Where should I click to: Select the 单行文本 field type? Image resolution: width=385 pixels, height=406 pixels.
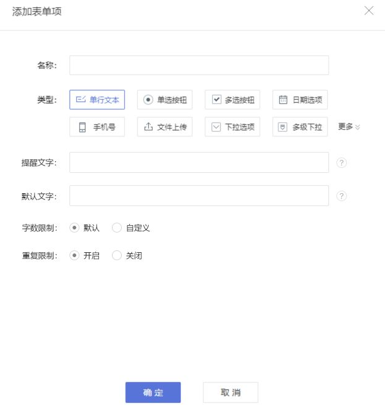97,100
